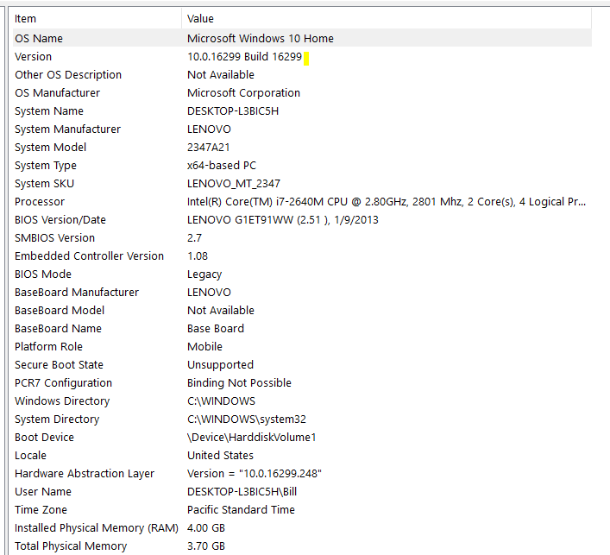
Task: Click the LENOVO G1ET91WW BIOS value
Action: pyautogui.click(x=282, y=219)
